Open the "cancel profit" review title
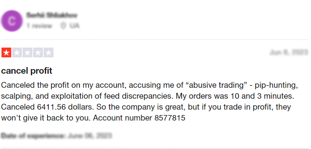This screenshot has width=311, height=149. tap(27, 71)
